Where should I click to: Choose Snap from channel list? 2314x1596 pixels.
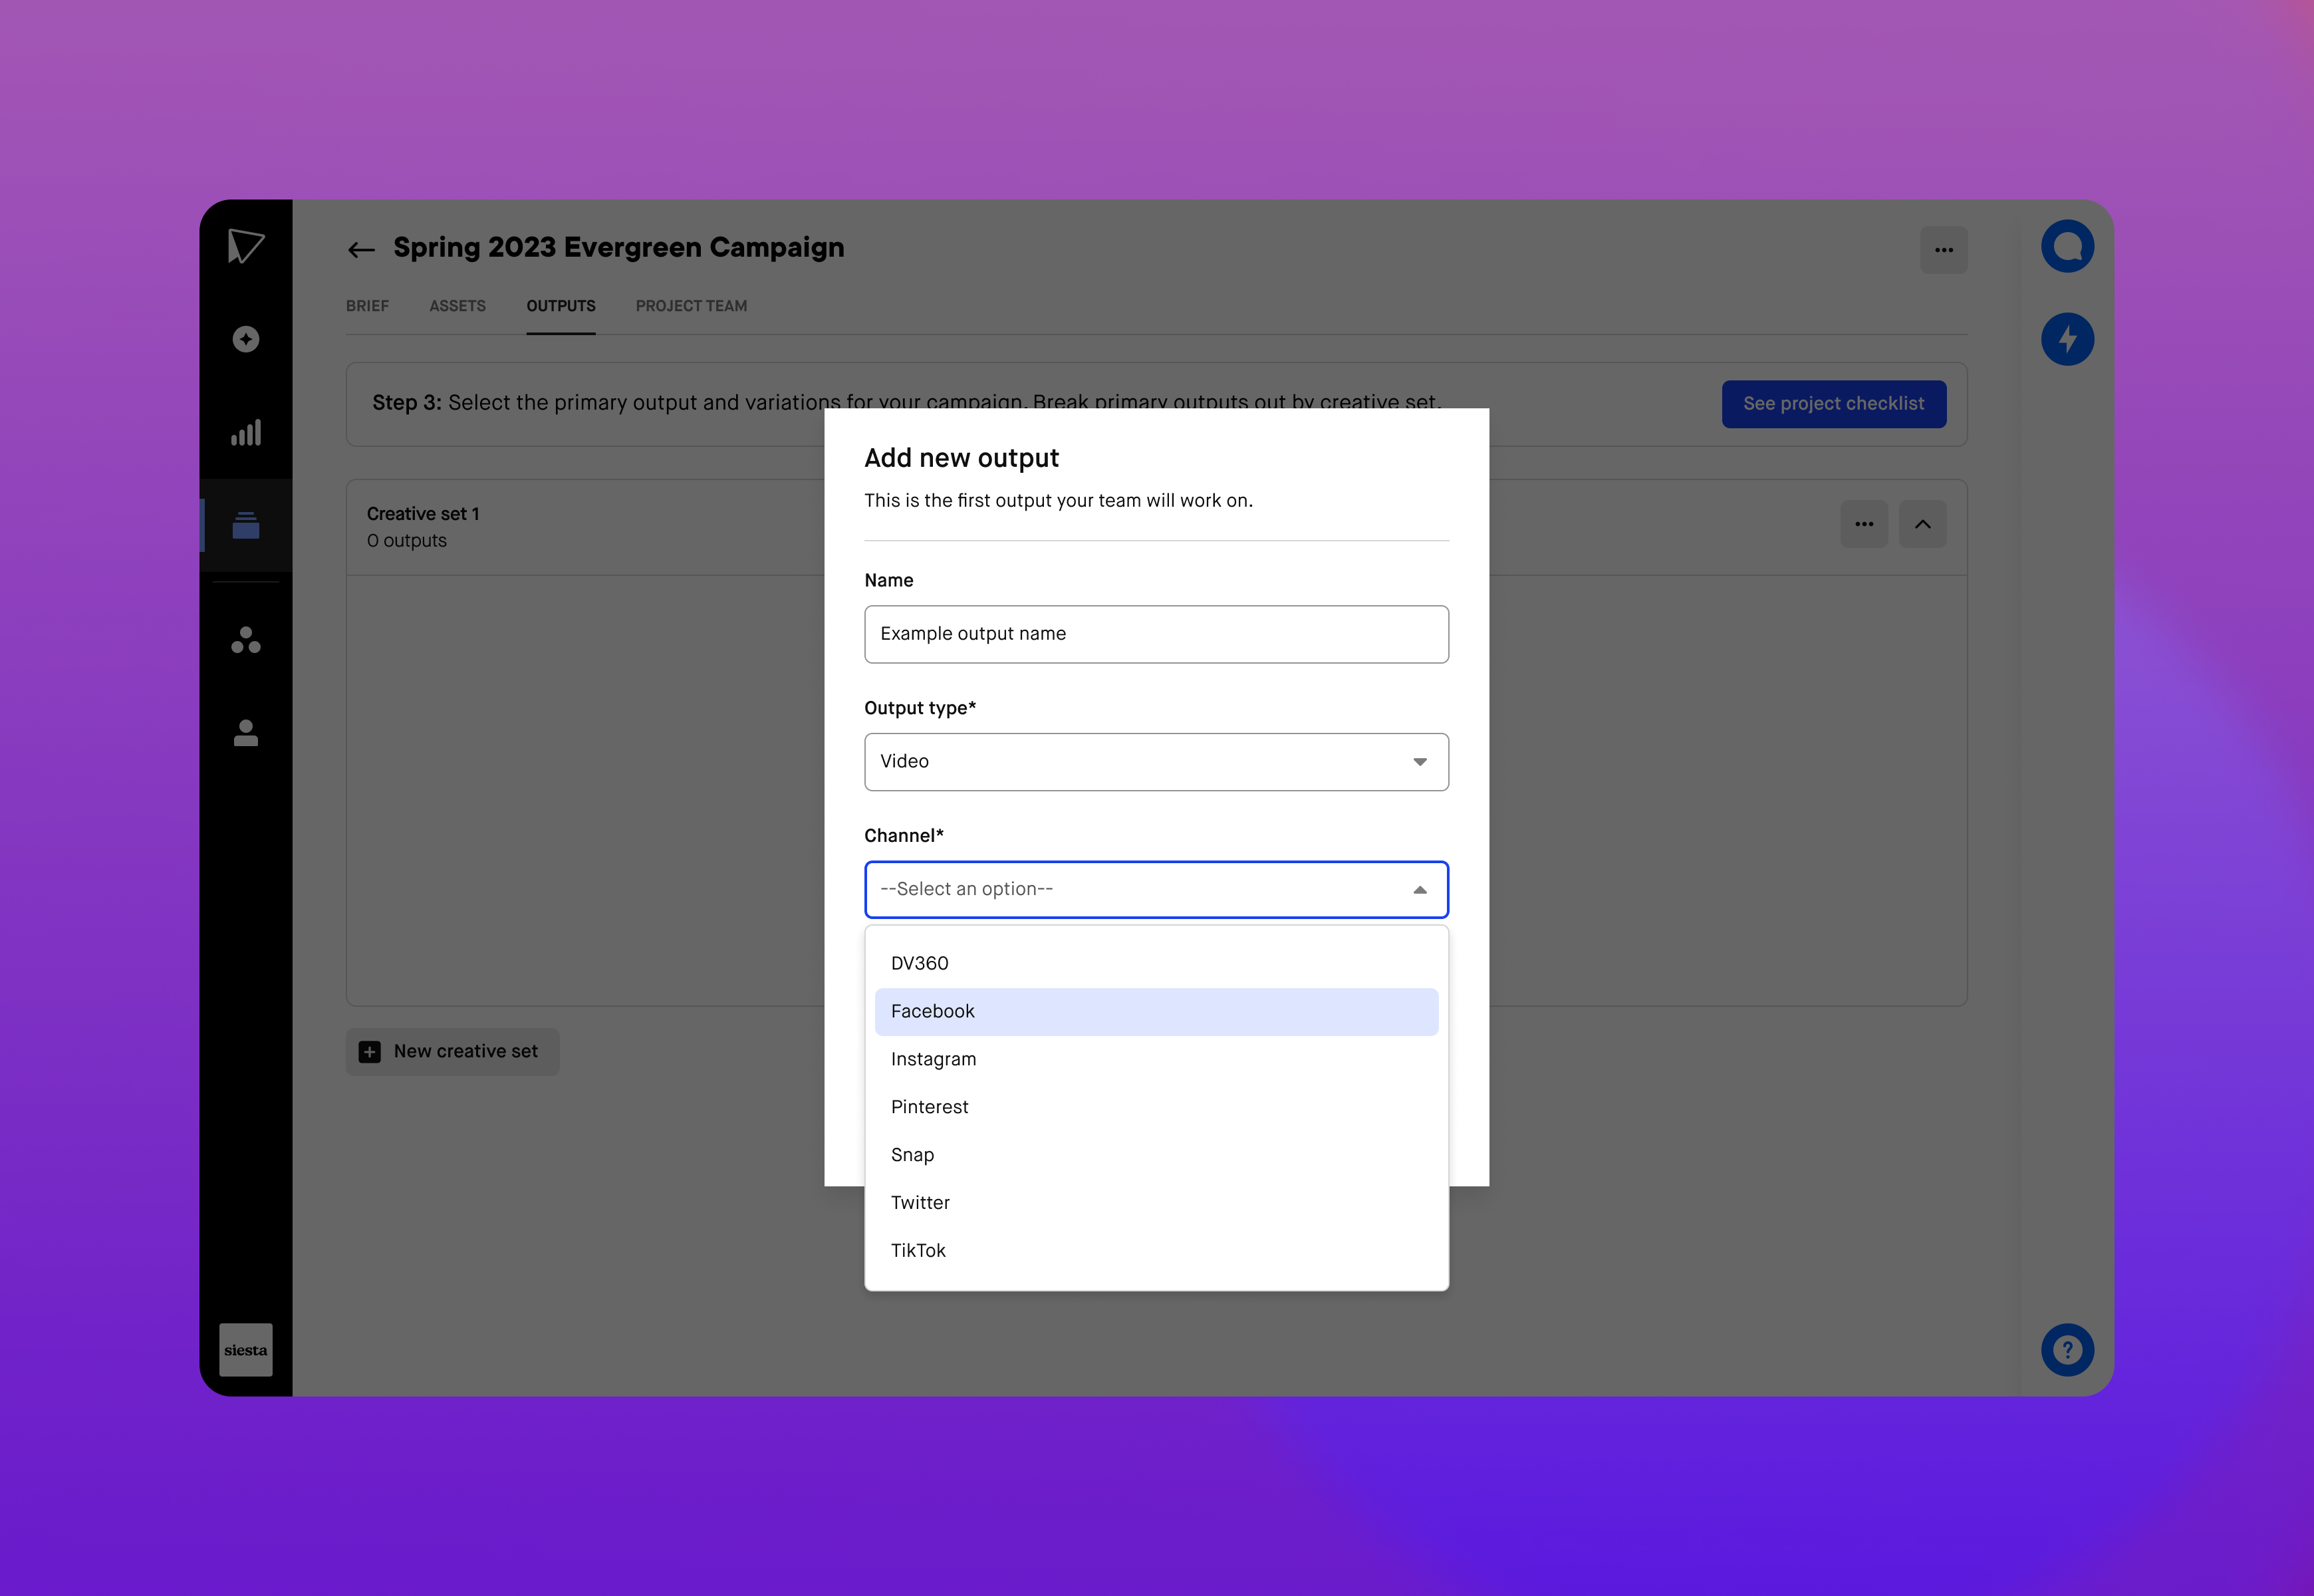(1156, 1155)
